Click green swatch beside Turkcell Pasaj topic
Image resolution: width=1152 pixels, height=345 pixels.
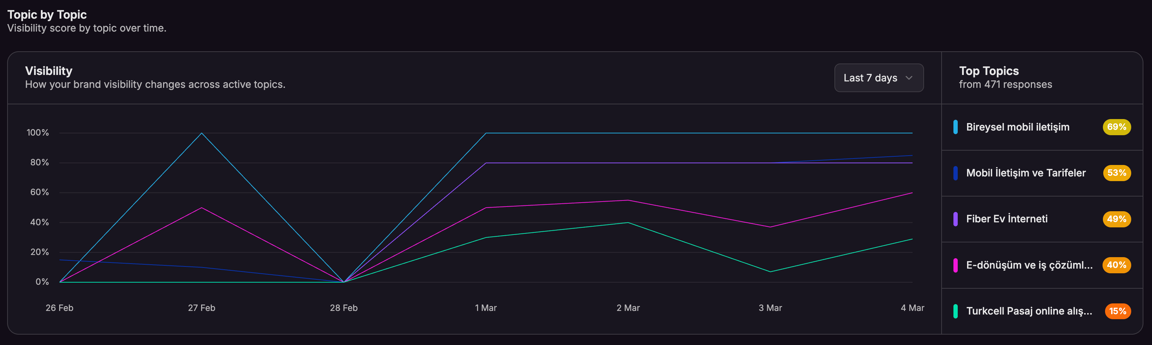point(955,311)
